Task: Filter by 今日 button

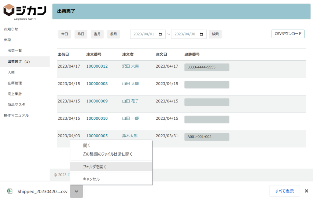Action: (64, 34)
